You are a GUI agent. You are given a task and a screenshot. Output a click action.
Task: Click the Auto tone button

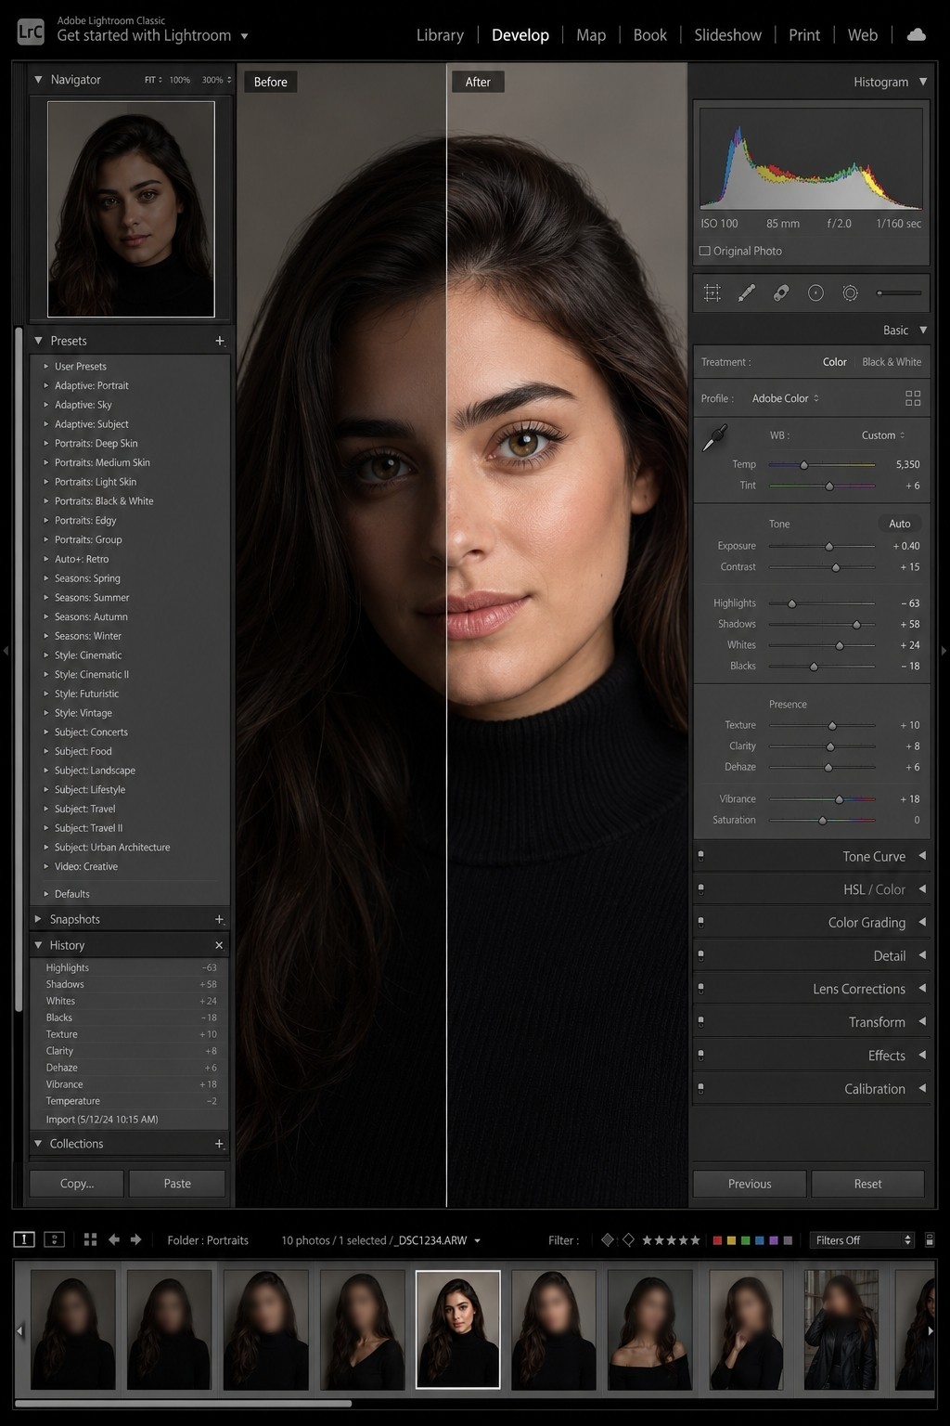[899, 524]
